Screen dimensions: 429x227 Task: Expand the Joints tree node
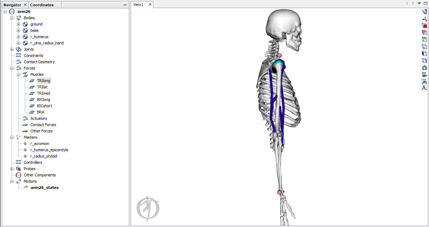[12, 49]
